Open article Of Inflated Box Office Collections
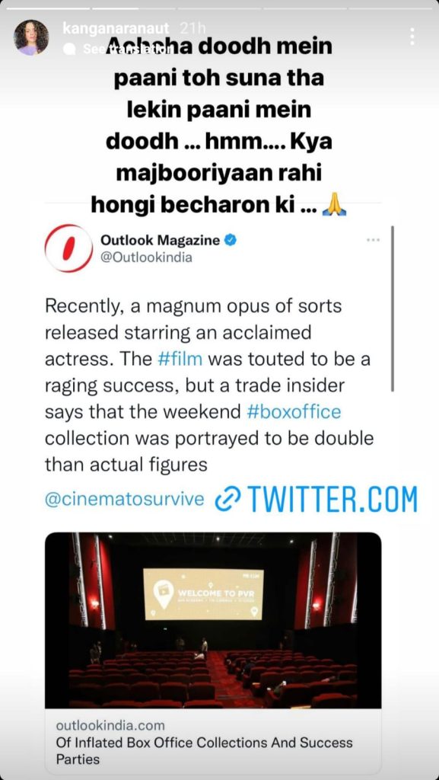The height and width of the screenshot is (780, 439). (204, 750)
